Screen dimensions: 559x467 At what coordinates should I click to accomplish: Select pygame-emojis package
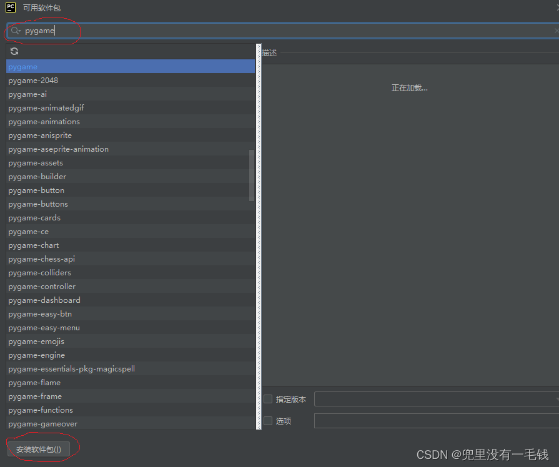tap(131, 341)
